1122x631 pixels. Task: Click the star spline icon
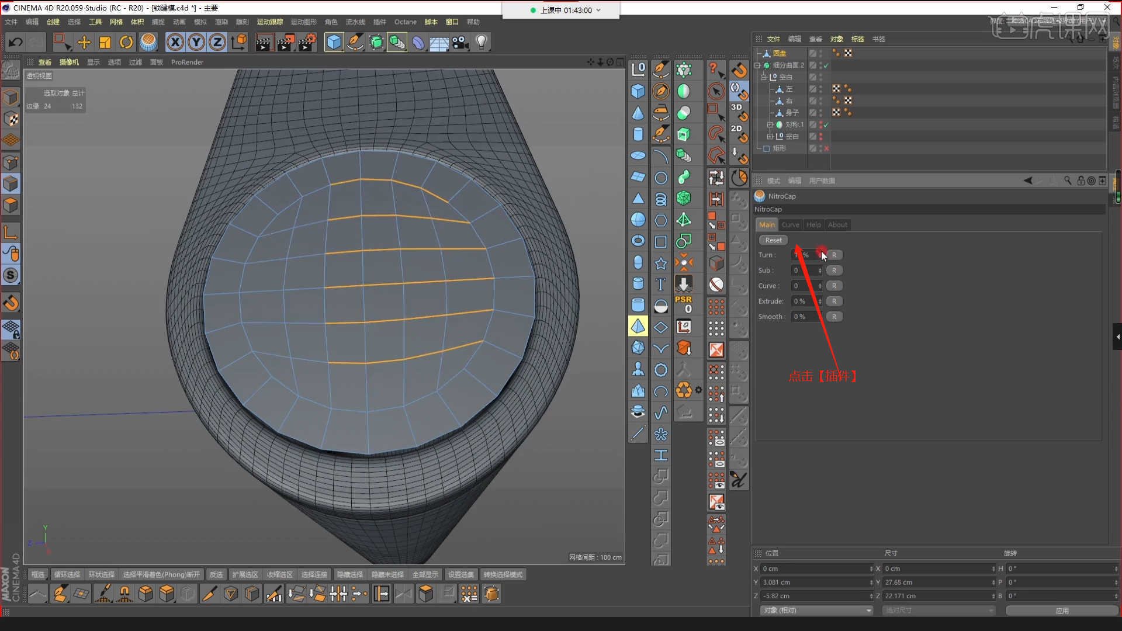(x=661, y=264)
